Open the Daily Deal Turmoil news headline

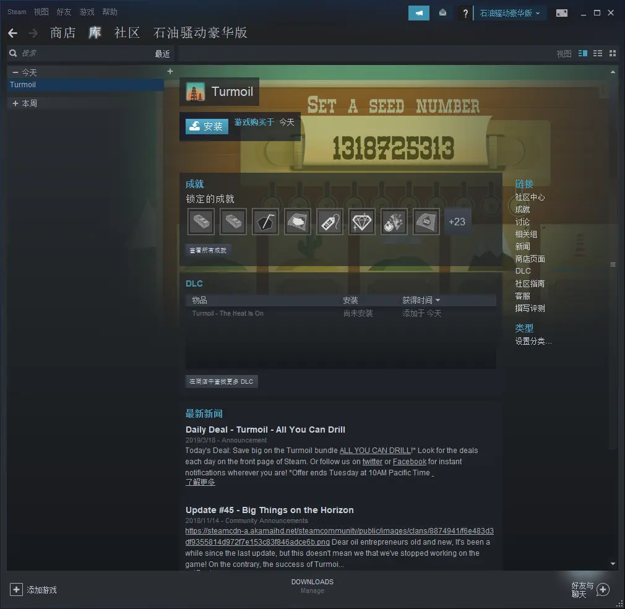[x=265, y=430]
